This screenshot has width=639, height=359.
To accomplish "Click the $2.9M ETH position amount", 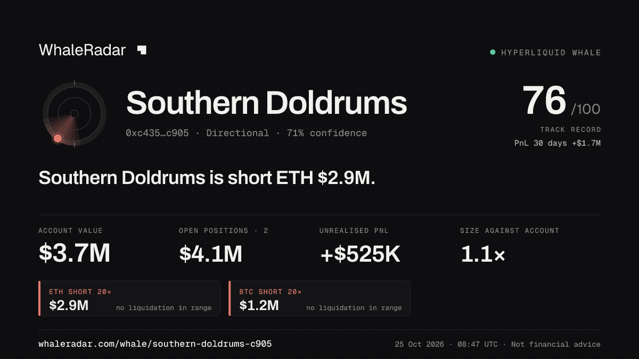I will [x=69, y=305].
